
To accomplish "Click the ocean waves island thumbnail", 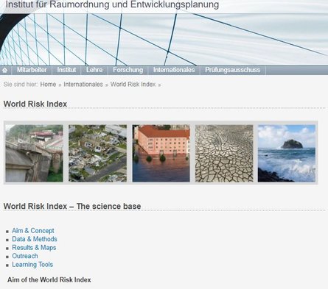I will (x=287, y=153).
